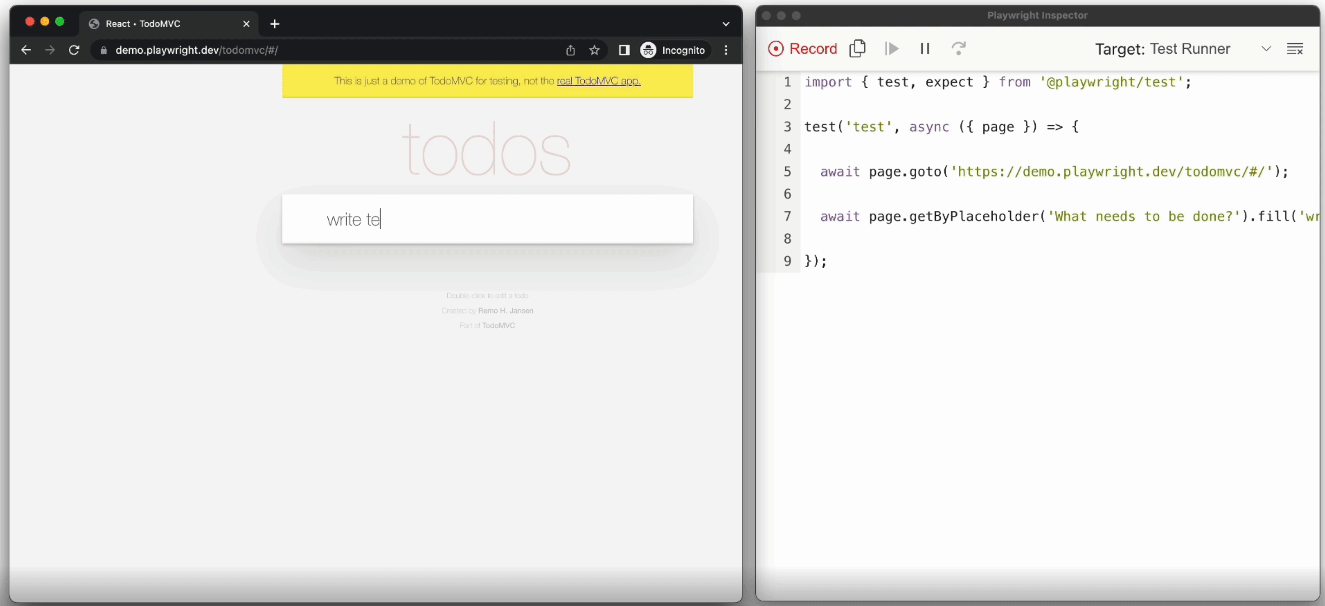Click code line 3 test declaration
The width and height of the screenshot is (1325, 606).
(x=941, y=127)
